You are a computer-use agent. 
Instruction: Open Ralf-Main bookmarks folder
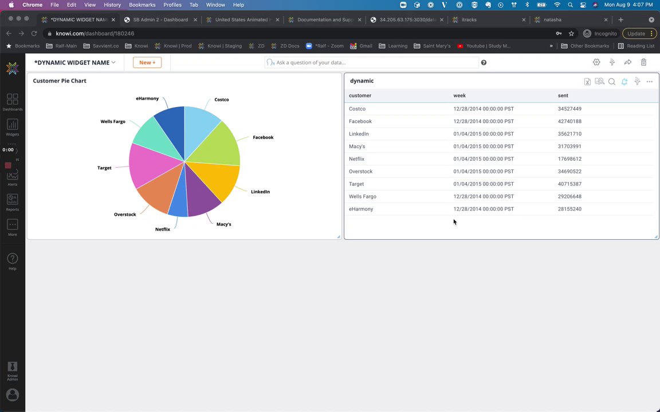[x=61, y=46]
